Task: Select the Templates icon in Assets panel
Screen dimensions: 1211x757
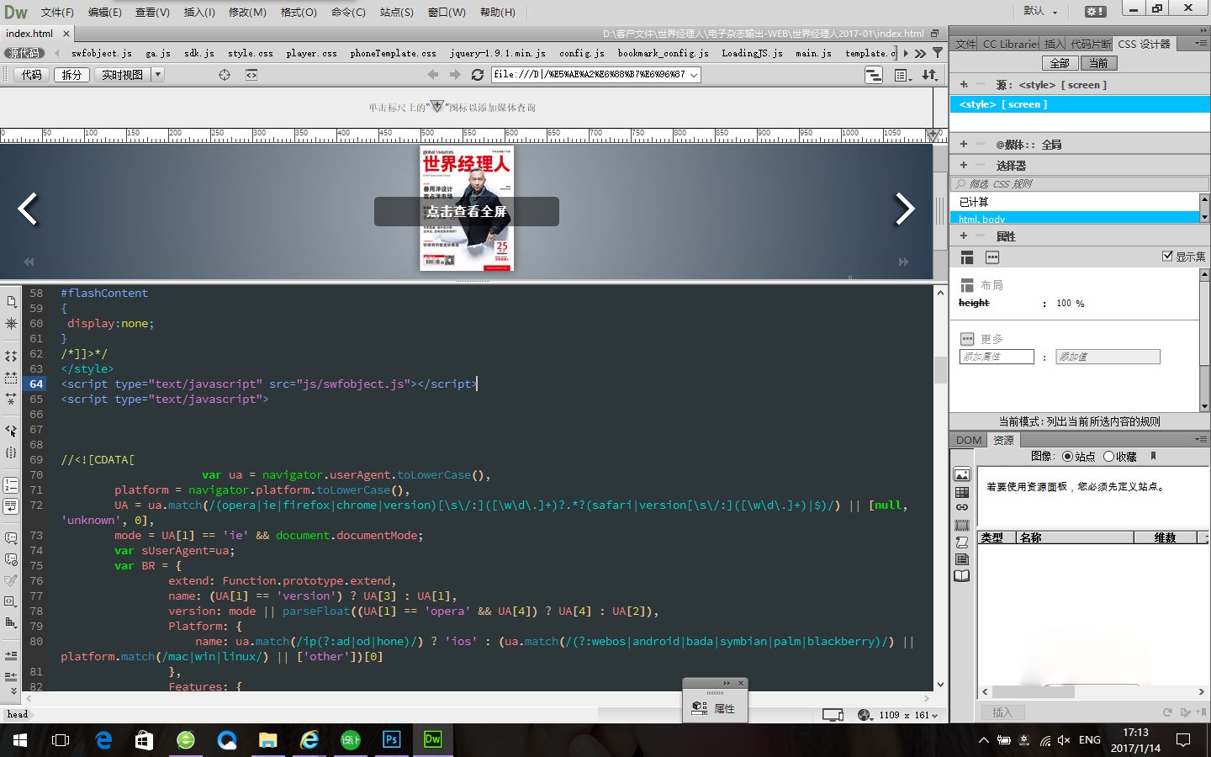Action: pos(962,559)
